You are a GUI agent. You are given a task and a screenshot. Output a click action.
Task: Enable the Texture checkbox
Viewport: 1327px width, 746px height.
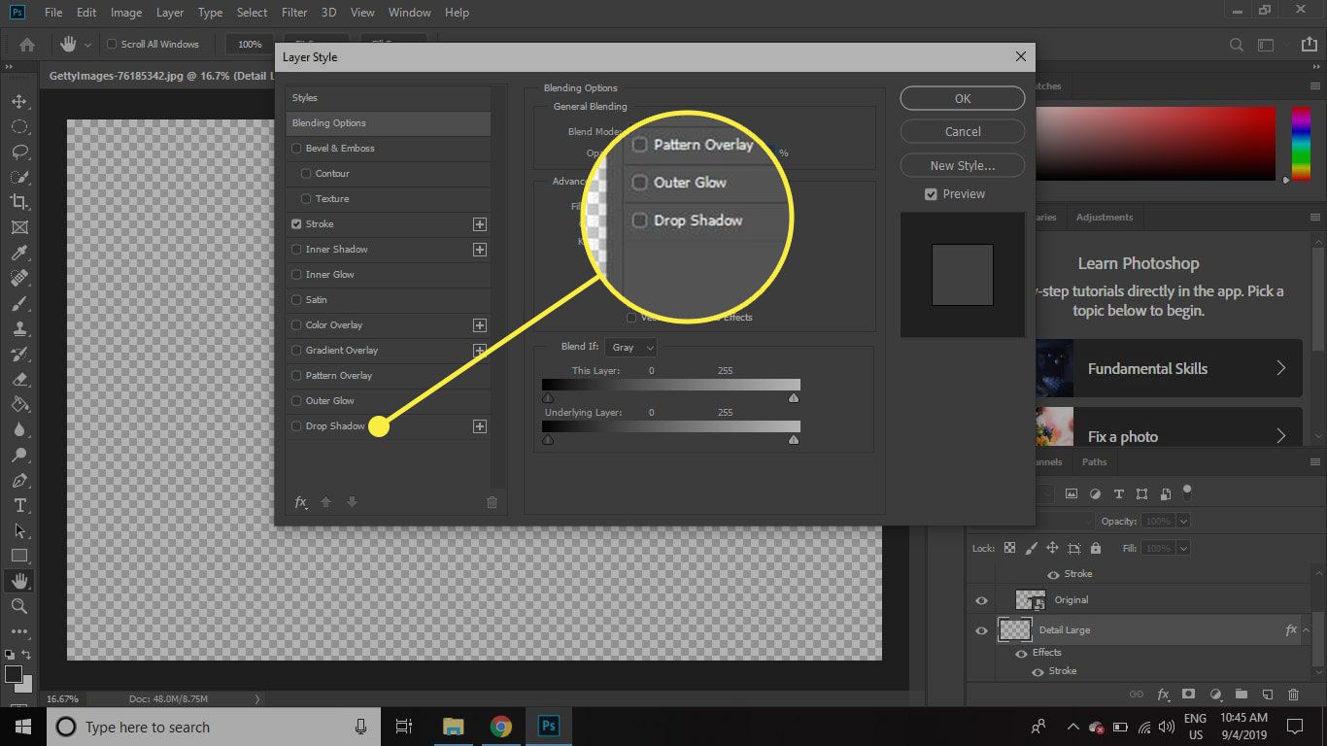tap(306, 199)
